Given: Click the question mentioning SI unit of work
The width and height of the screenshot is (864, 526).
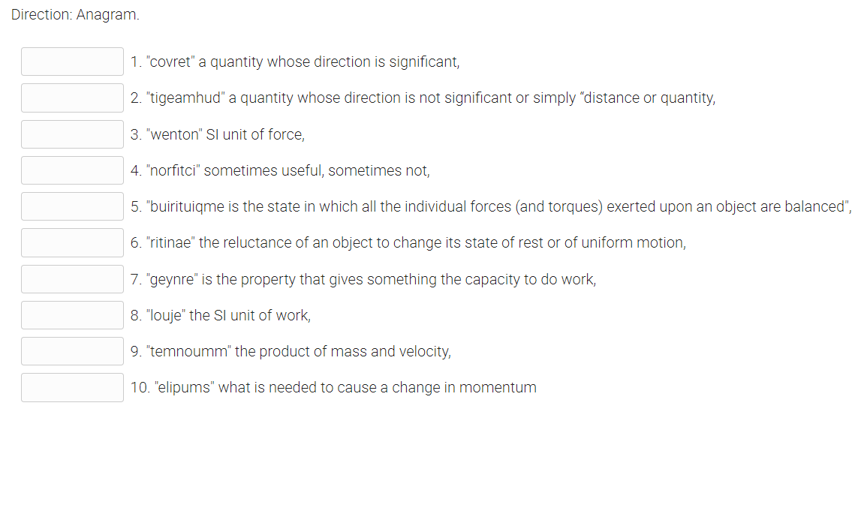Looking at the screenshot, I should (220, 314).
